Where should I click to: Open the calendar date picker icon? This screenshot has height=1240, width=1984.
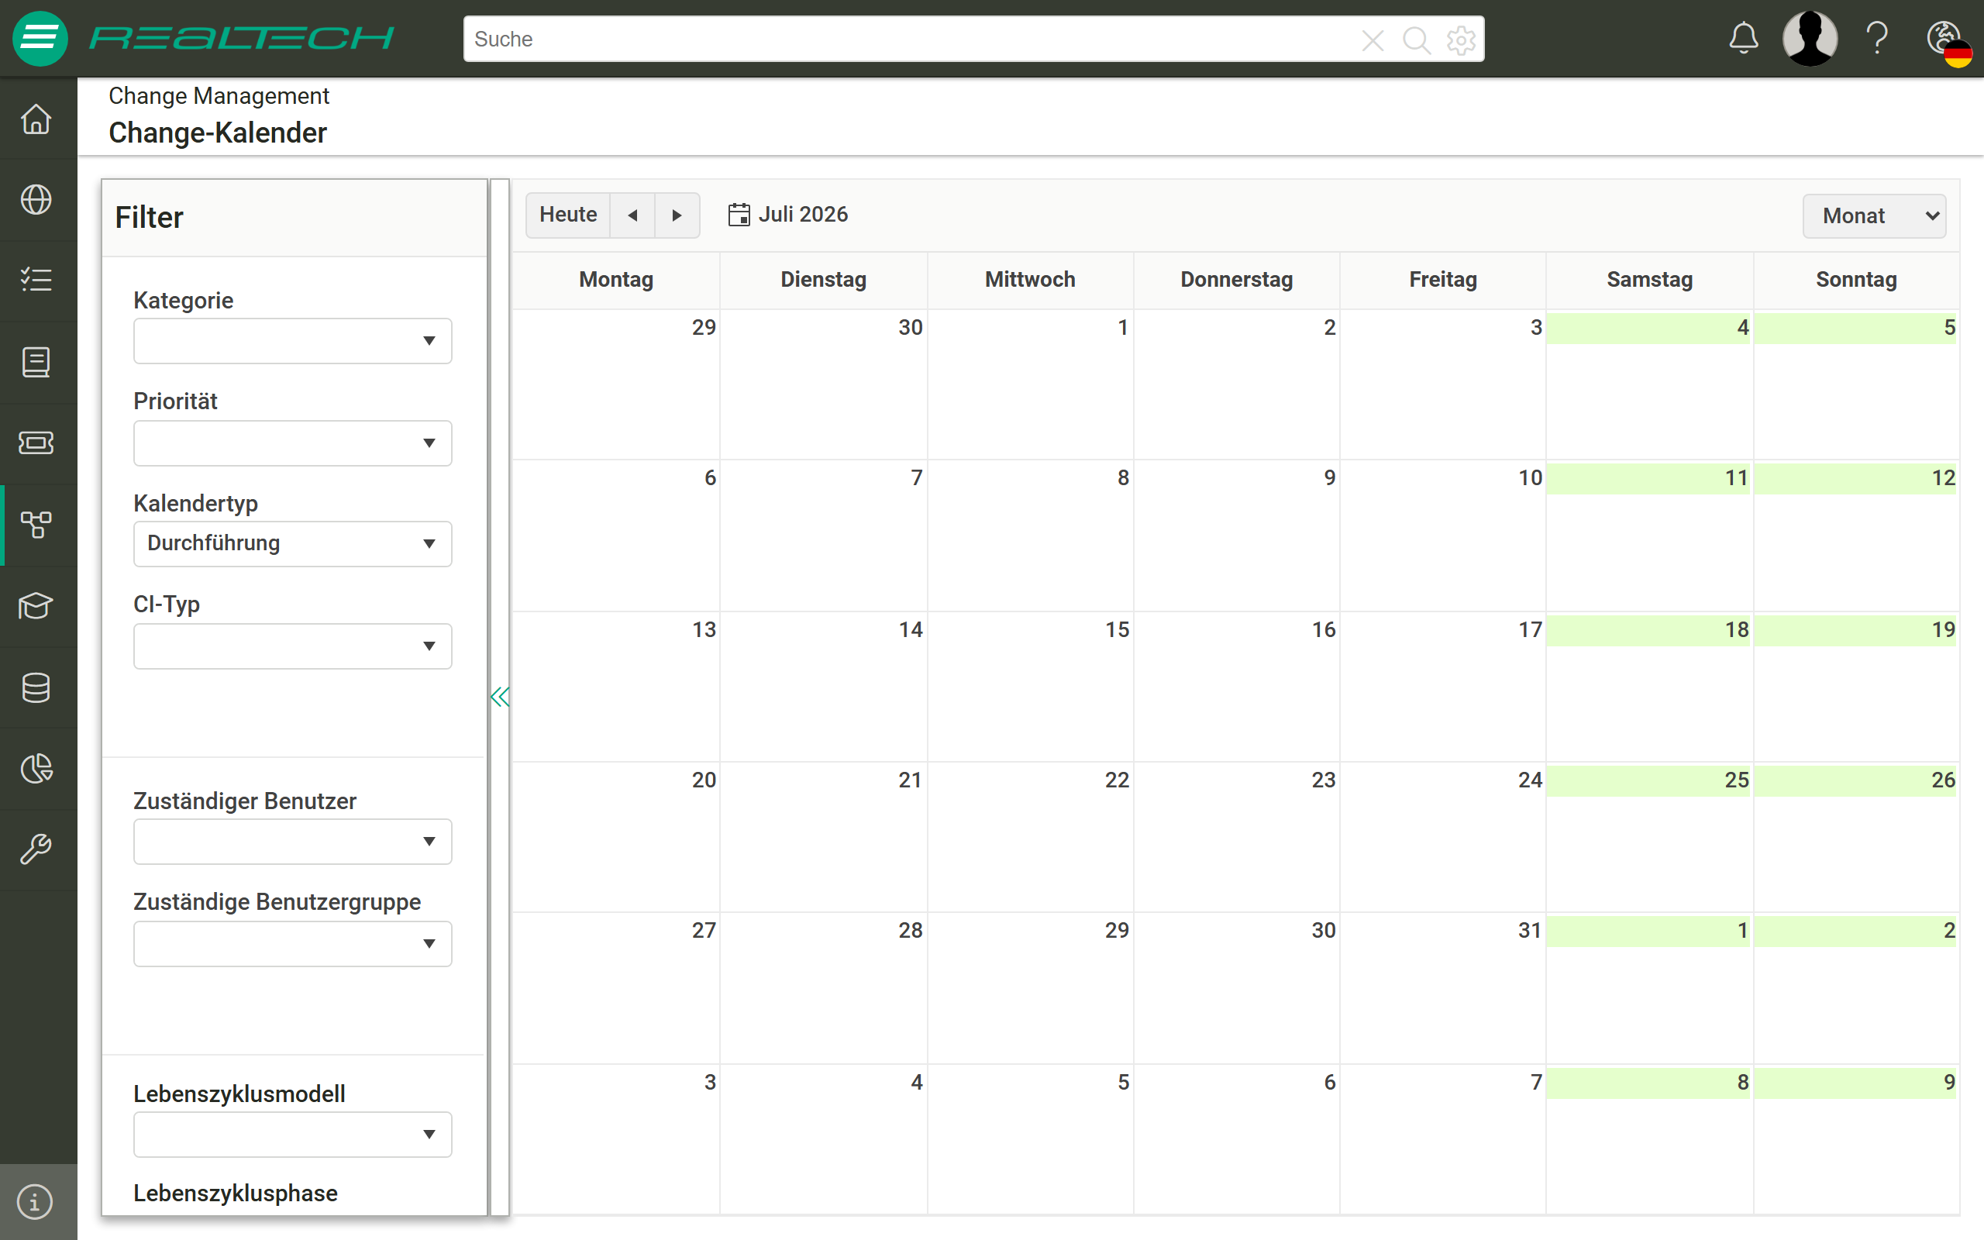pyautogui.click(x=739, y=215)
